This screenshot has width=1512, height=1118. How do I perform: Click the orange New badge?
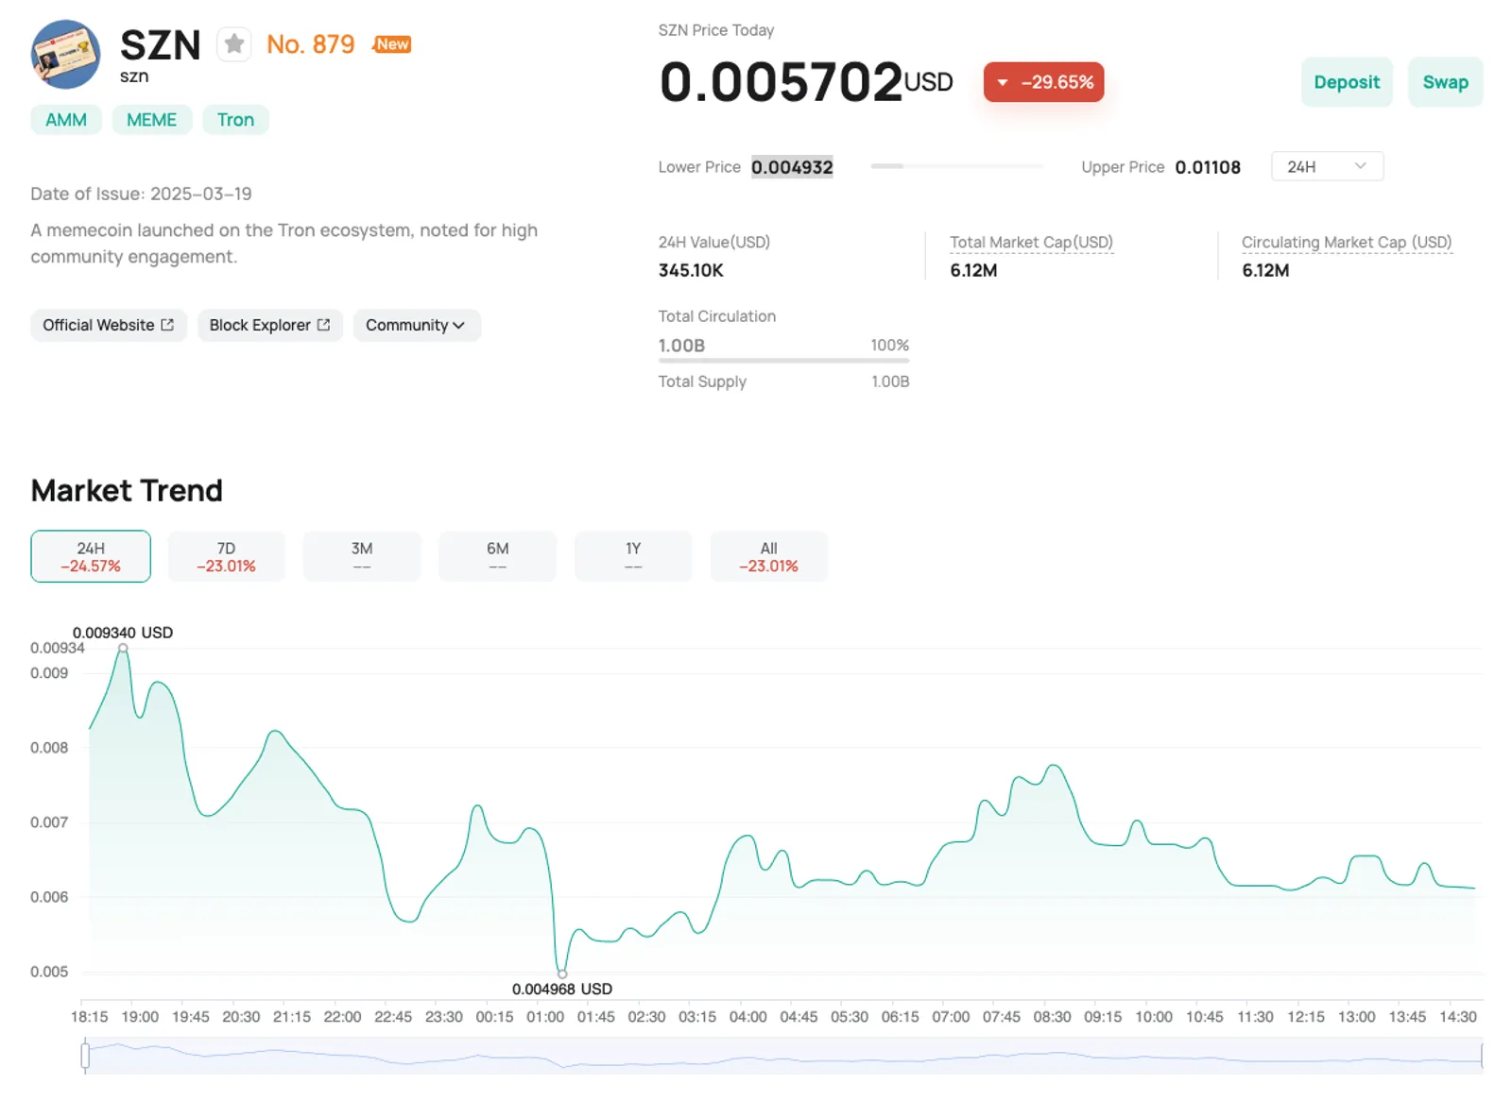point(392,44)
